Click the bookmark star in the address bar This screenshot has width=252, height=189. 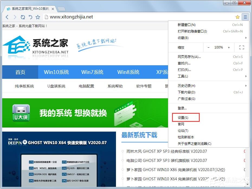pos(238,17)
